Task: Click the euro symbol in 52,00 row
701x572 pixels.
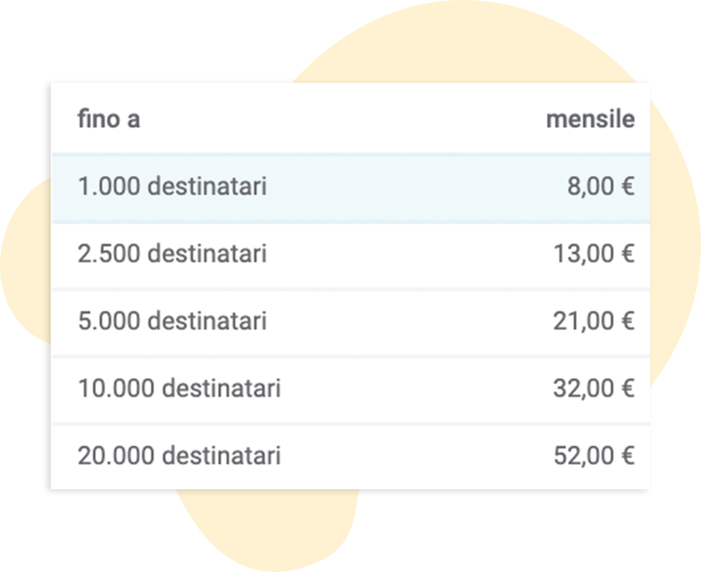Action: coord(628,455)
